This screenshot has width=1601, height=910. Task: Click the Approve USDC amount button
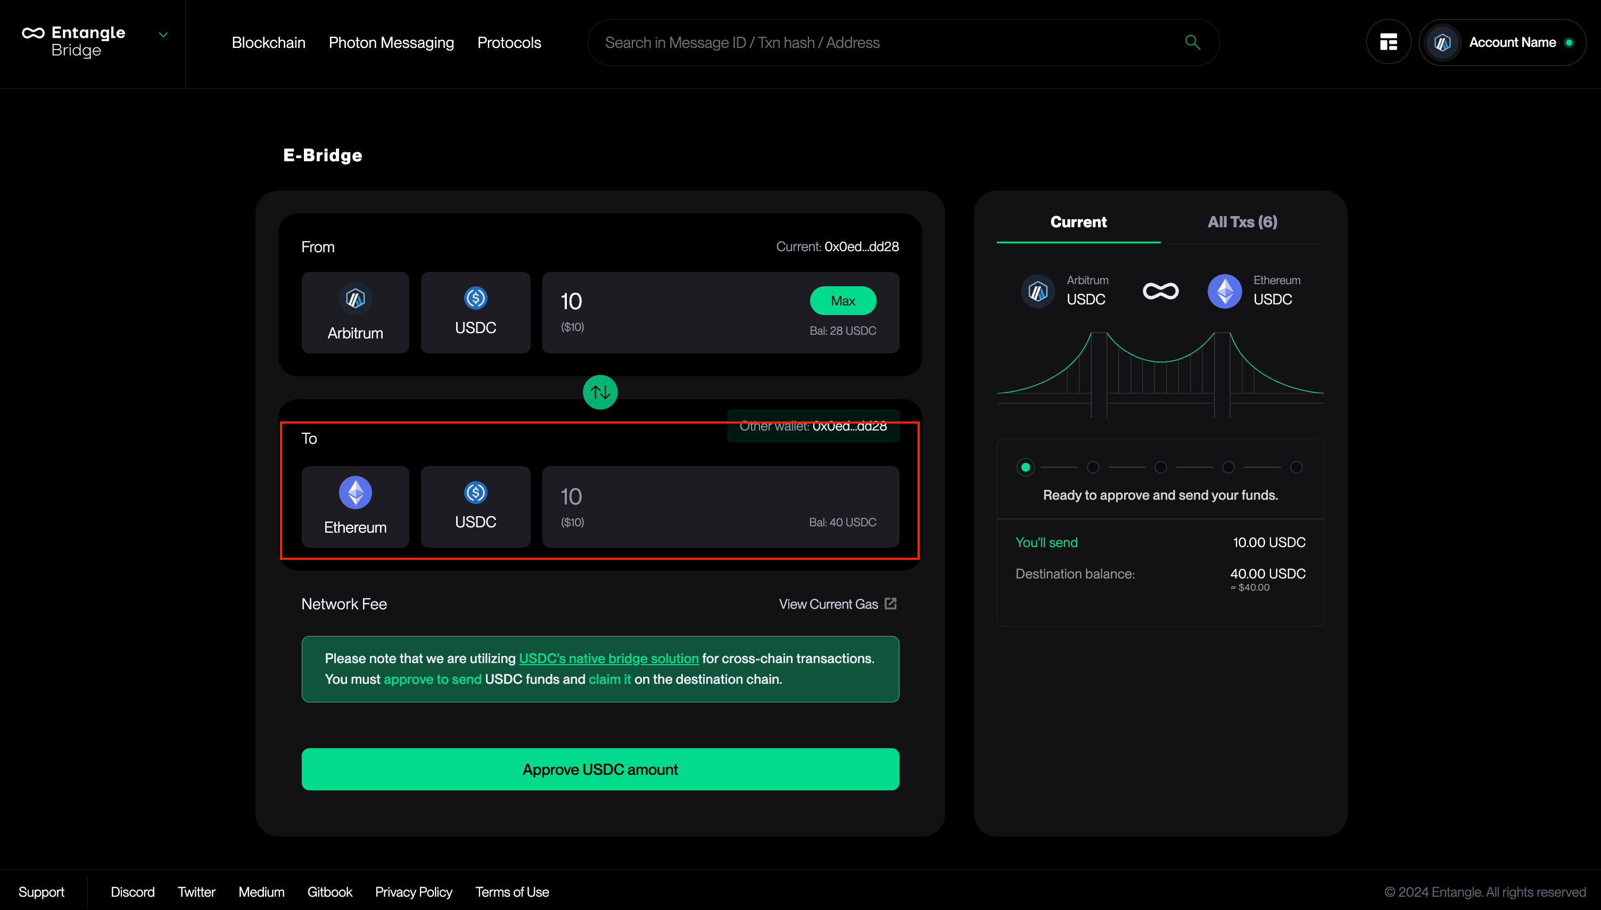coord(600,770)
